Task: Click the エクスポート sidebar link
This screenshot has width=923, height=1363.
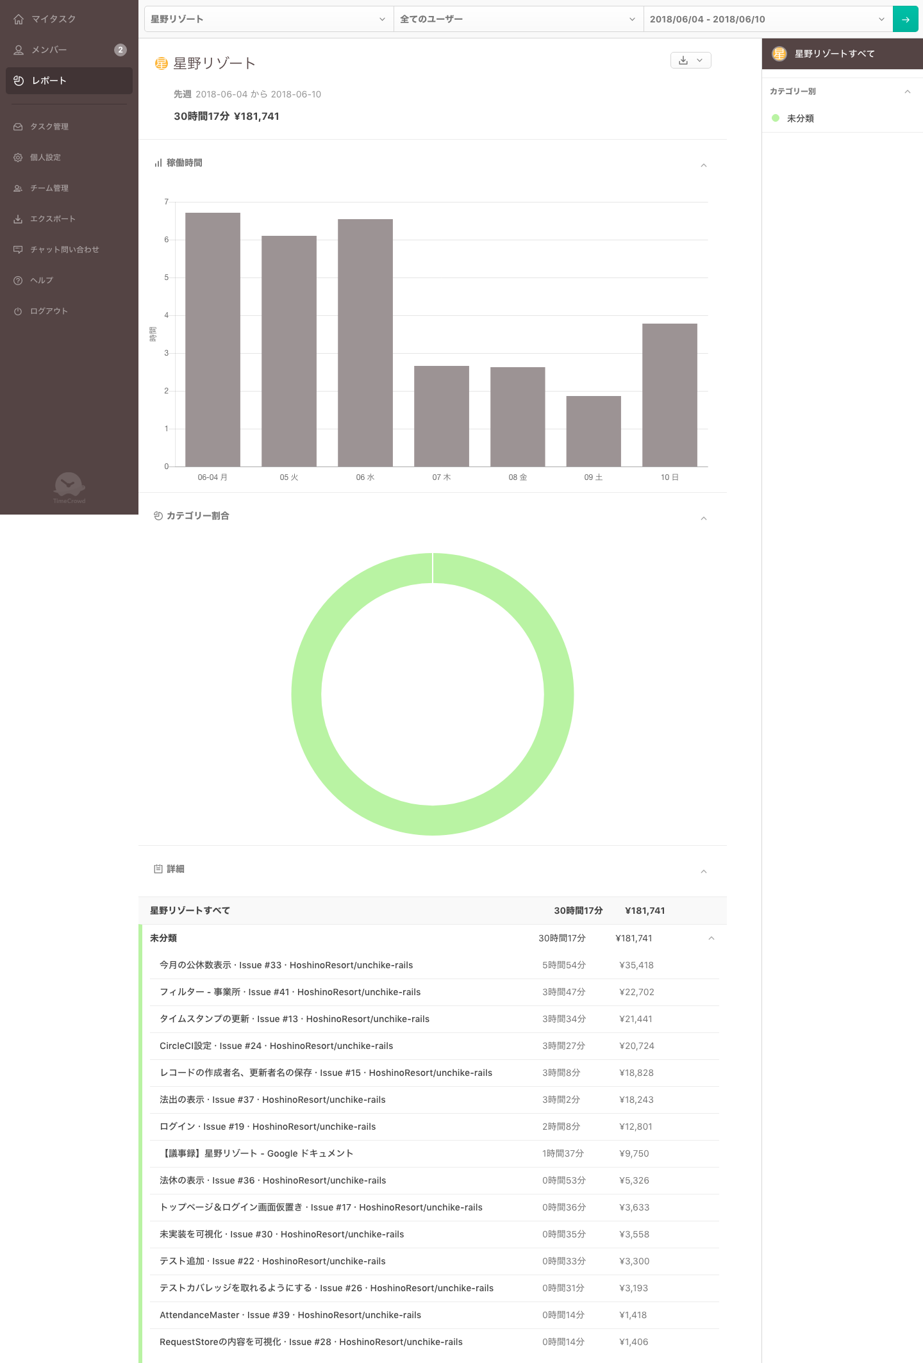Action: (x=69, y=219)
